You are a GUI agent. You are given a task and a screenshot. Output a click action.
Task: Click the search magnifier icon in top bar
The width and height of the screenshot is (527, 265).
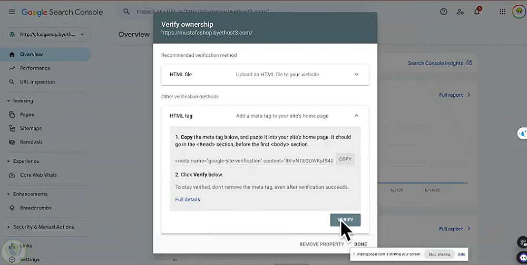126,12
